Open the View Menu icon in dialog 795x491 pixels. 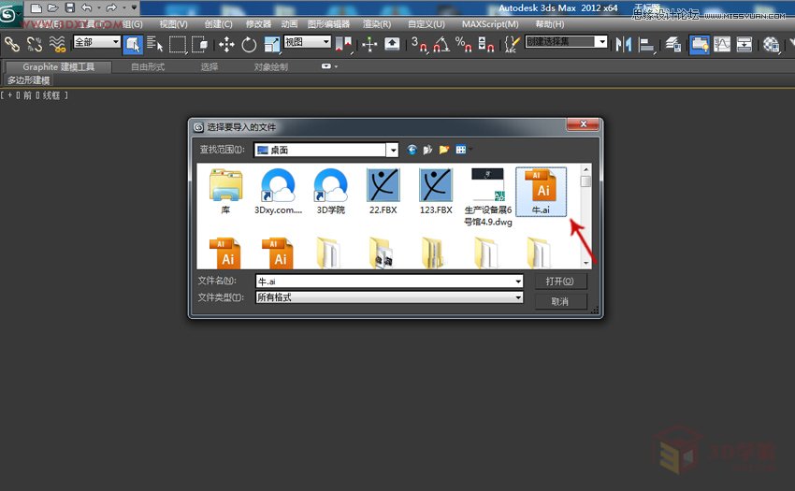[461, 150]
